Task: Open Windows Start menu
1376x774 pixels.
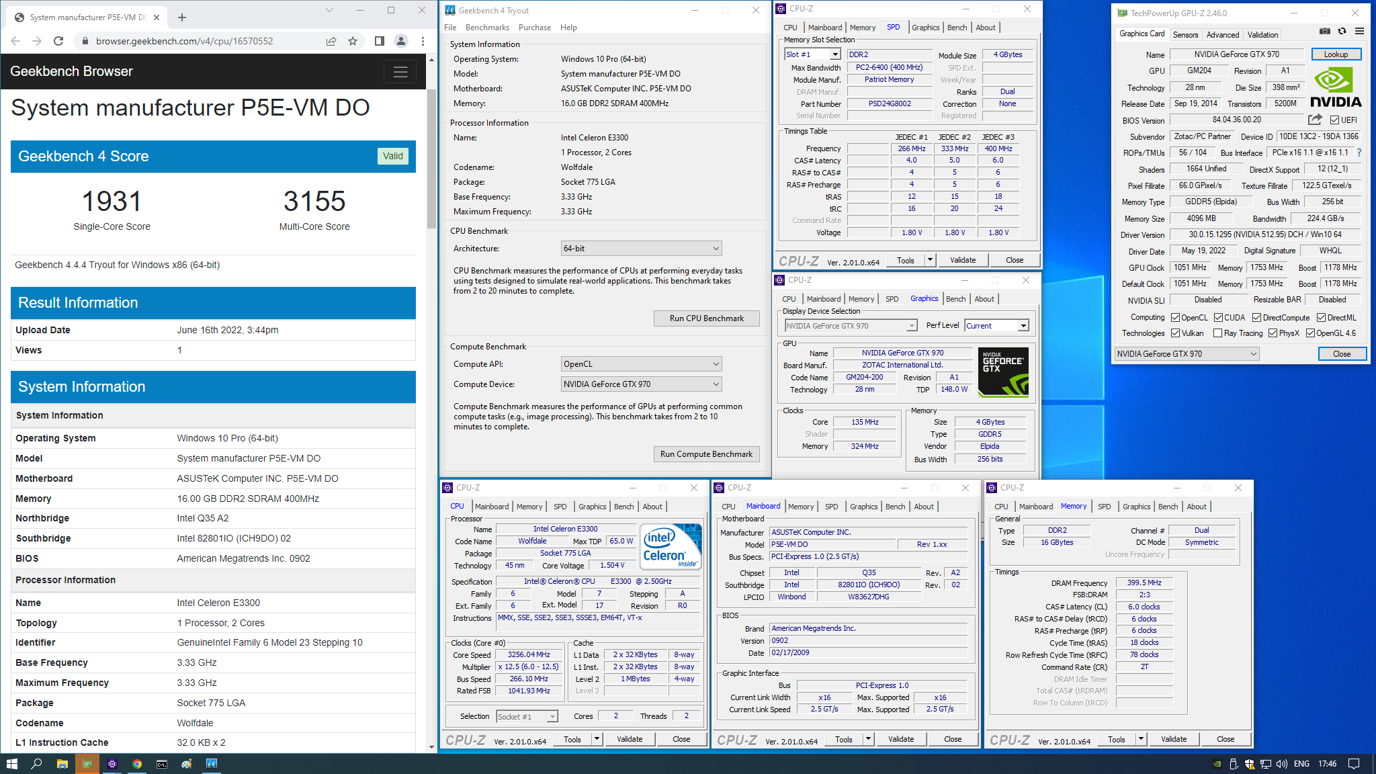Action: pyautogui.click(x=12, y=764)
